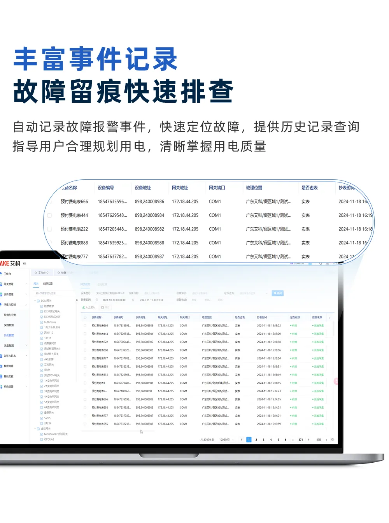Toggle the hutbhsniu gateway checkbox
Image resolution: width=389 pixels, height=523 pixels.
pos(41,322)
